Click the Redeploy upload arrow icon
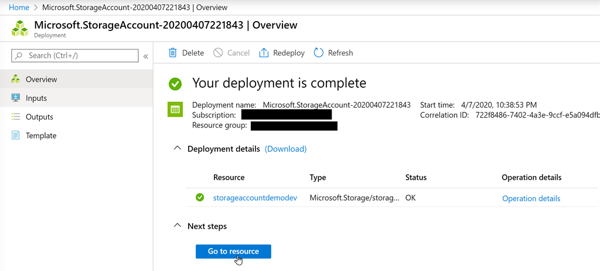 [x=264, y=53]
